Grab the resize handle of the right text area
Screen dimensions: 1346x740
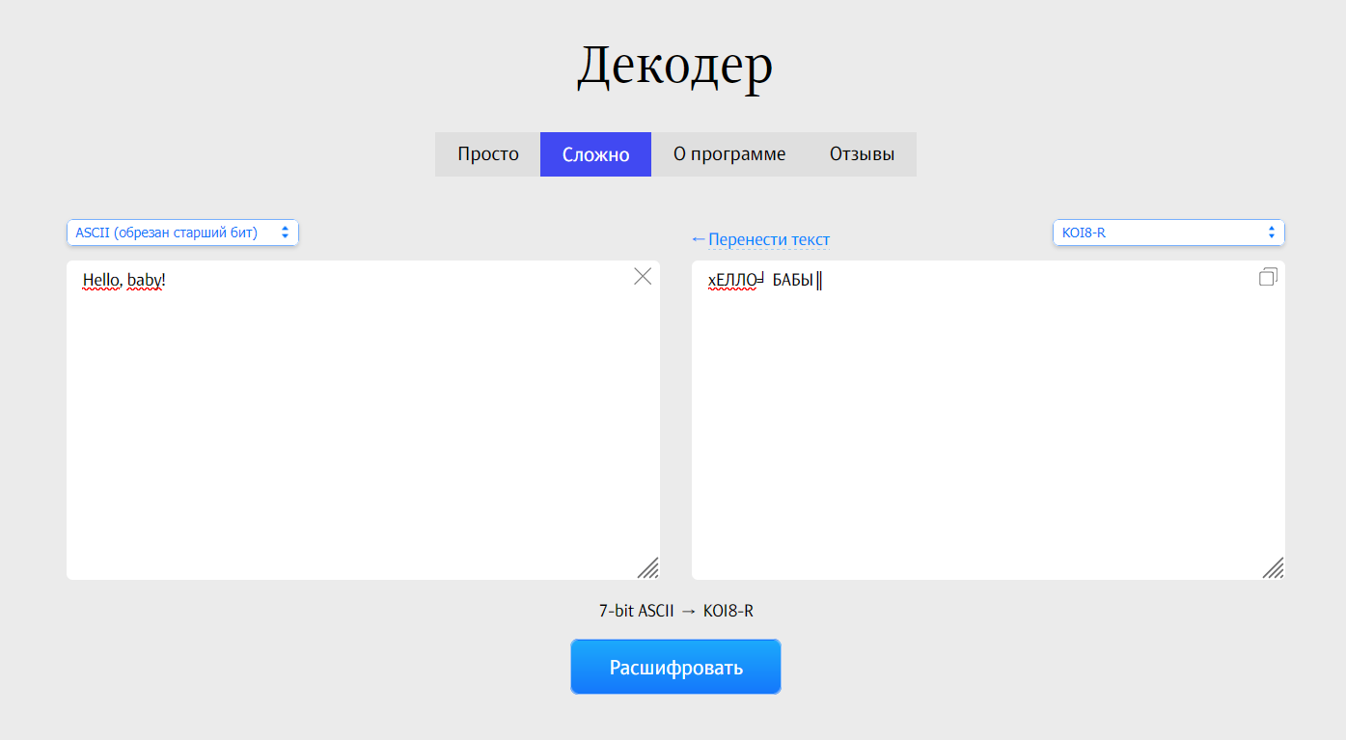pos(1274,568)
